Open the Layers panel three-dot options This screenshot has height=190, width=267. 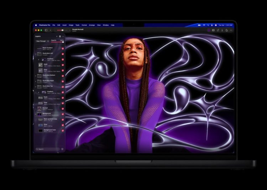click(63, 36)
